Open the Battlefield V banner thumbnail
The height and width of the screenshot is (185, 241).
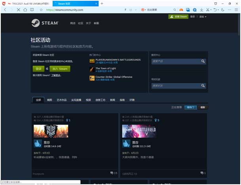click(x=139, y=131)
